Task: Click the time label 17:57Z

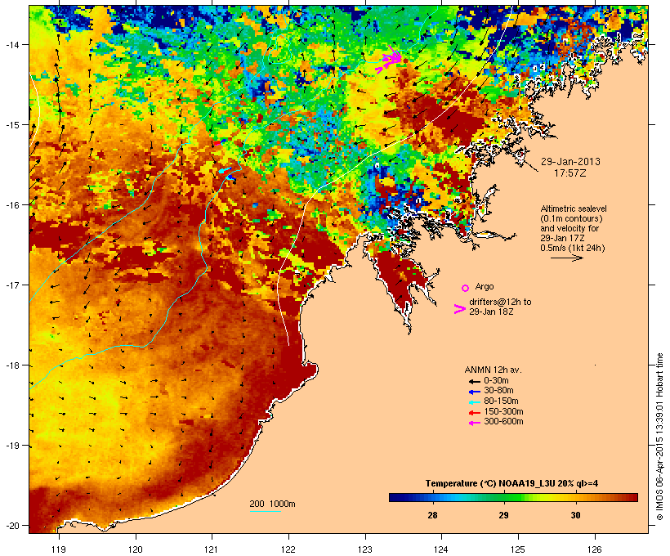Action: [x=570, y=173]
